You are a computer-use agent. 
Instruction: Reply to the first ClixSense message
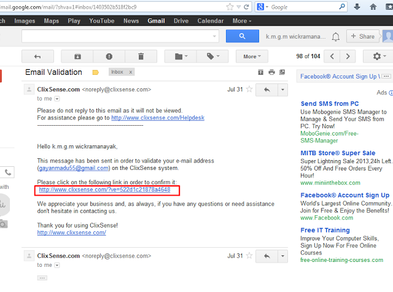tap(267, 90)
